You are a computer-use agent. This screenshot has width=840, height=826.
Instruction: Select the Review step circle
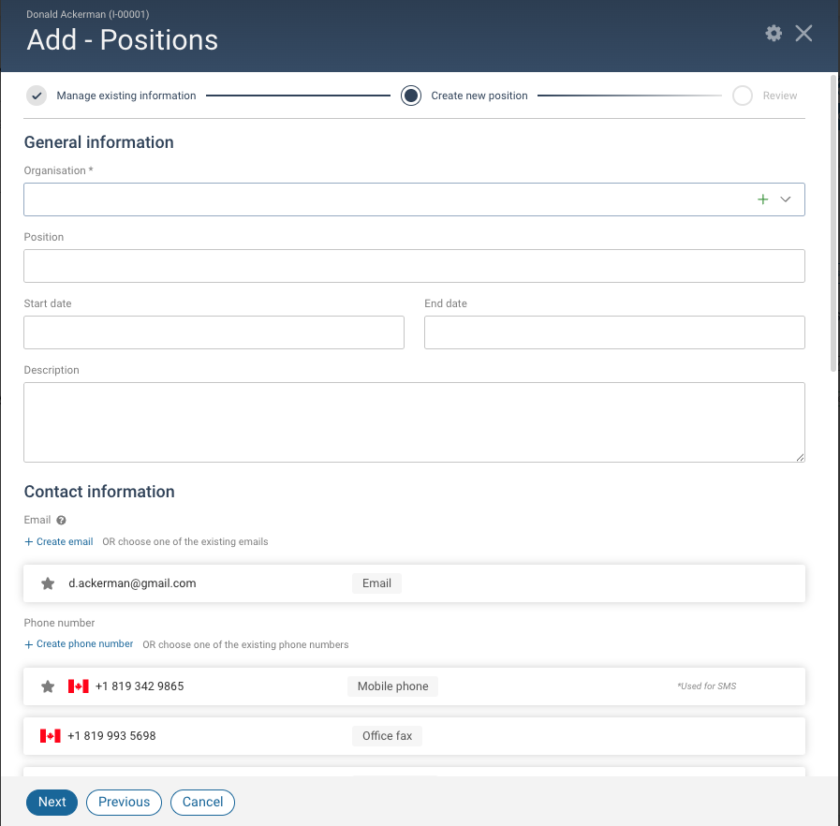(x=743, y=96)
